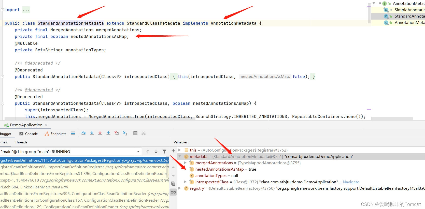Switch to the Console tab
The height and width of the screenshot is (209, 425).
click(x=29, y=134)
